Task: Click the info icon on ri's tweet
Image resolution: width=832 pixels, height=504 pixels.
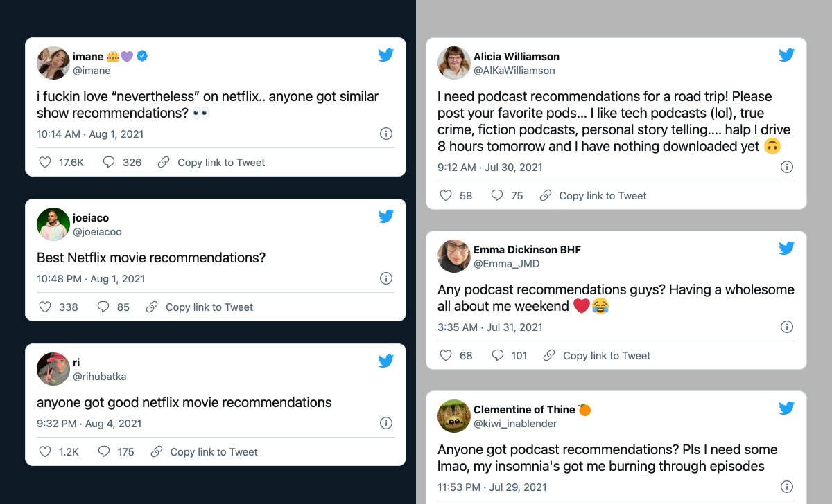Action: [386, 423]
